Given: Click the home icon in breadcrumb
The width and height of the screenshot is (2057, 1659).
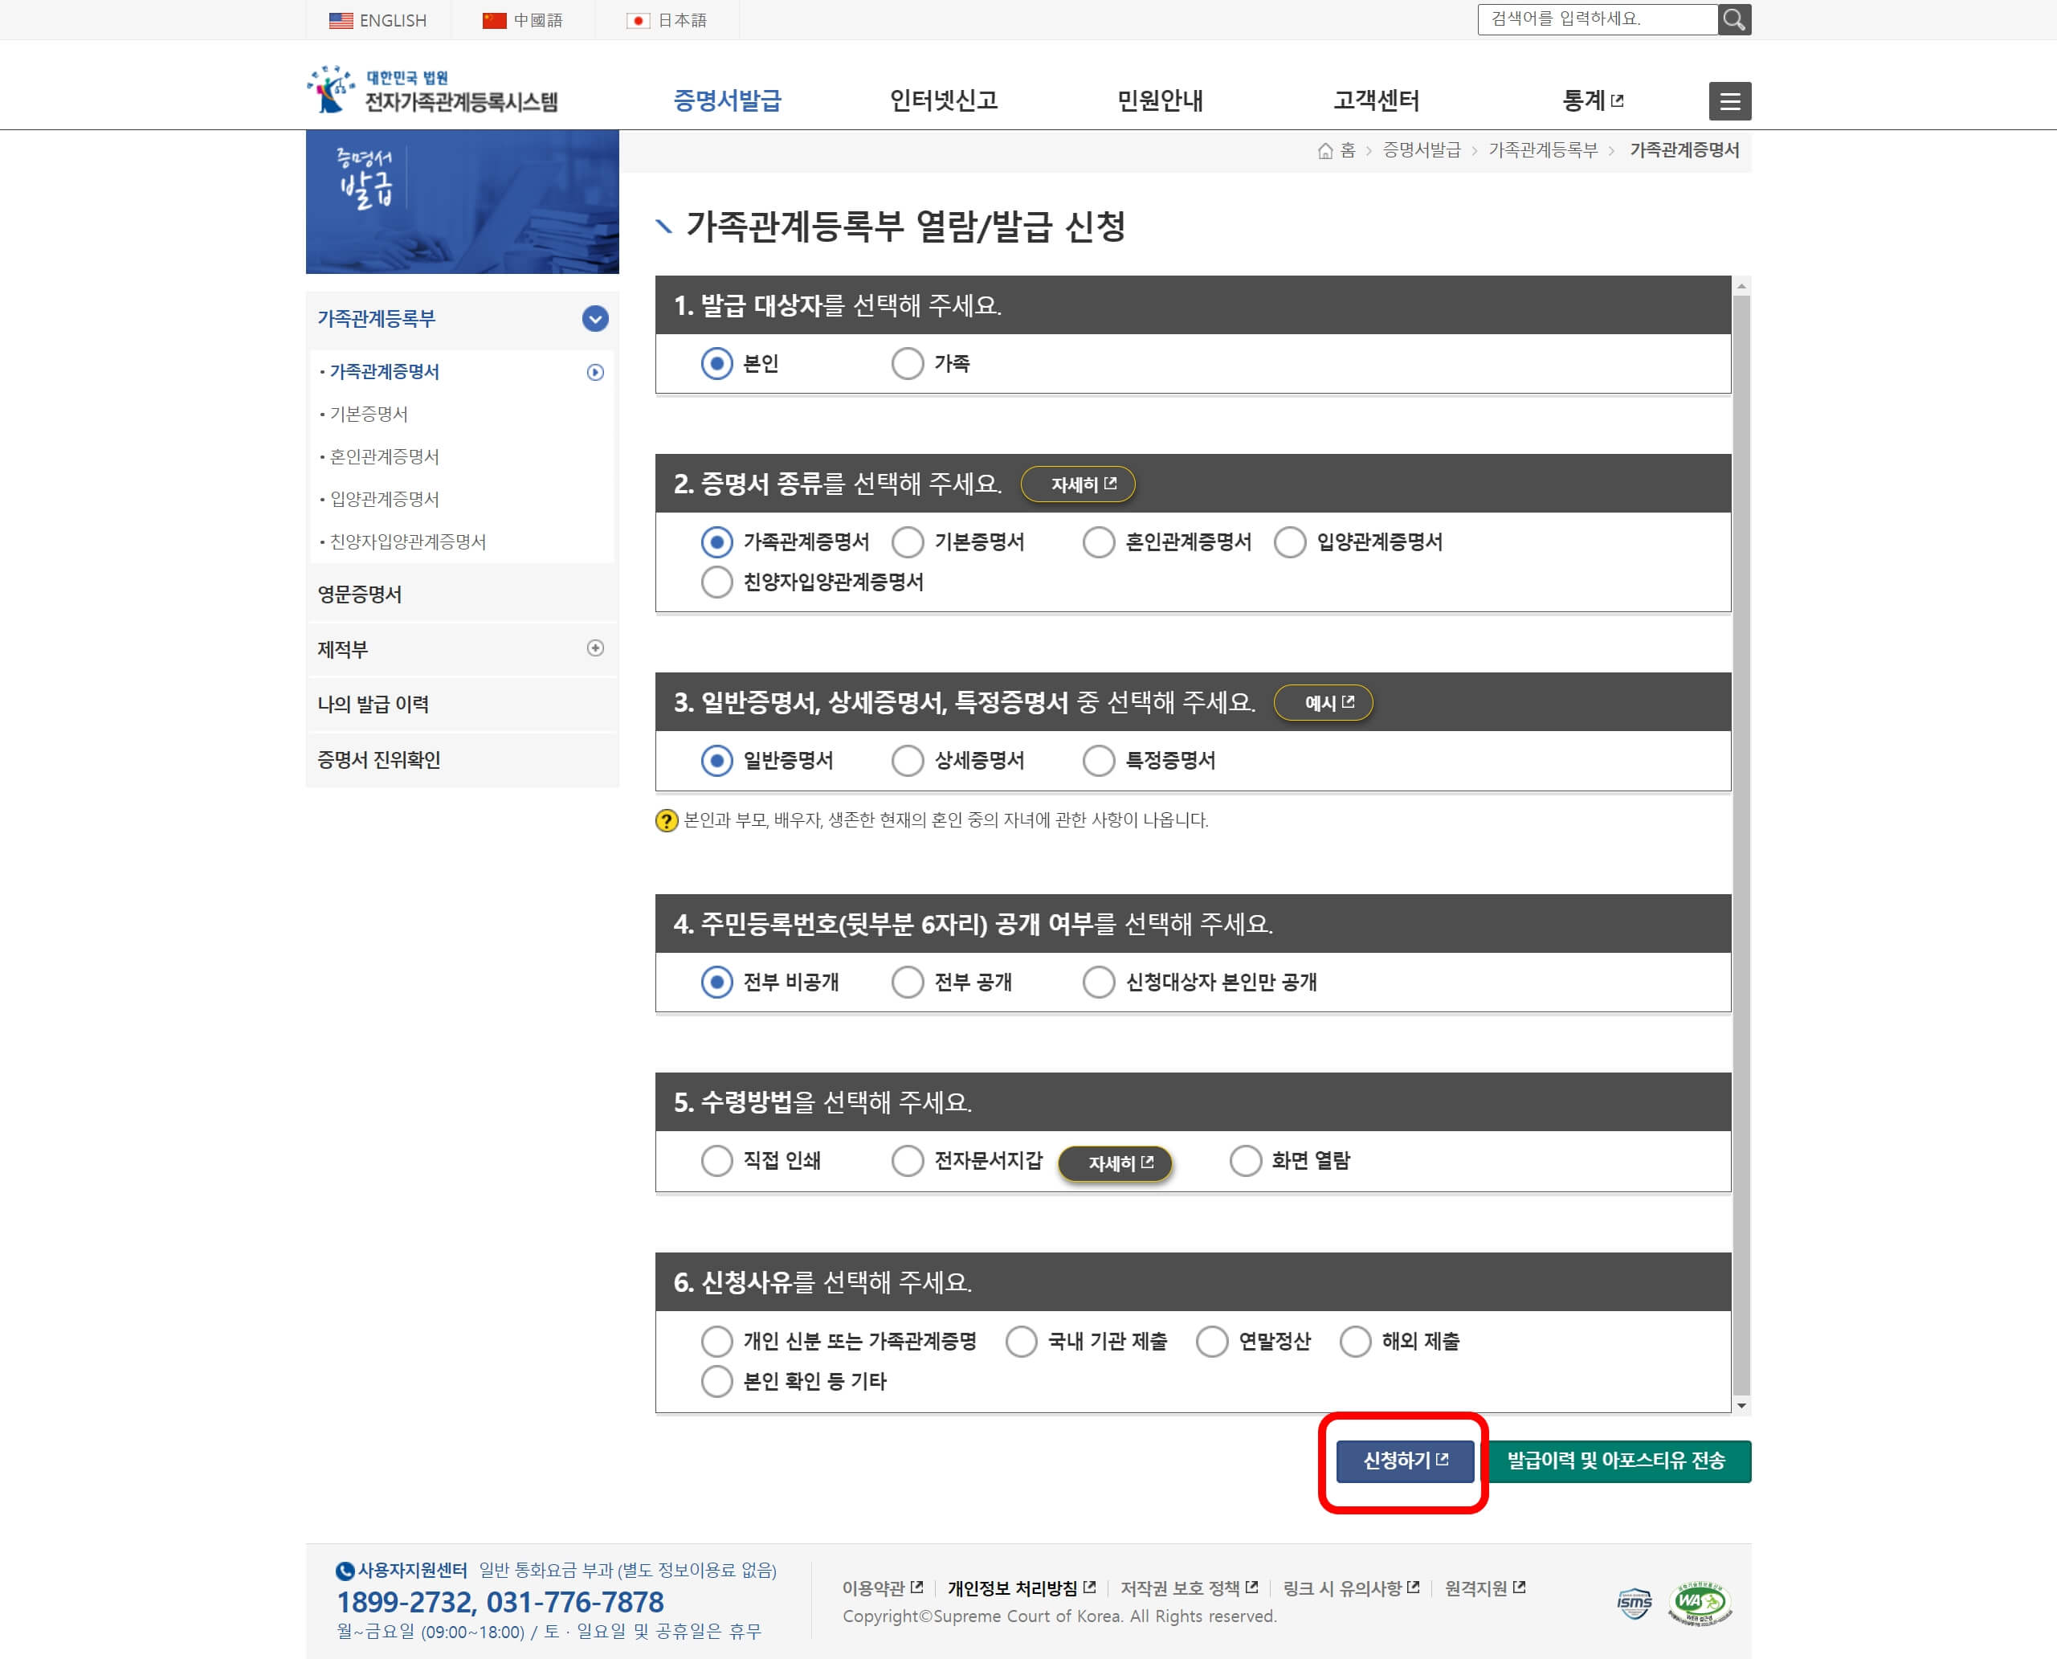Looking at the screenshot, I should coord(1324,151).
